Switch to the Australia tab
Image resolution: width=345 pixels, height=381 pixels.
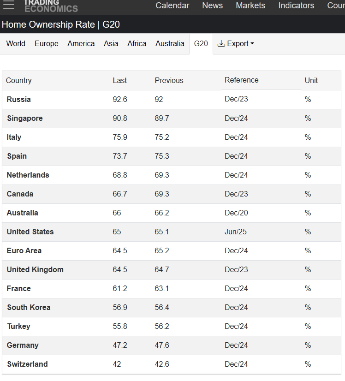click(170, 43)
